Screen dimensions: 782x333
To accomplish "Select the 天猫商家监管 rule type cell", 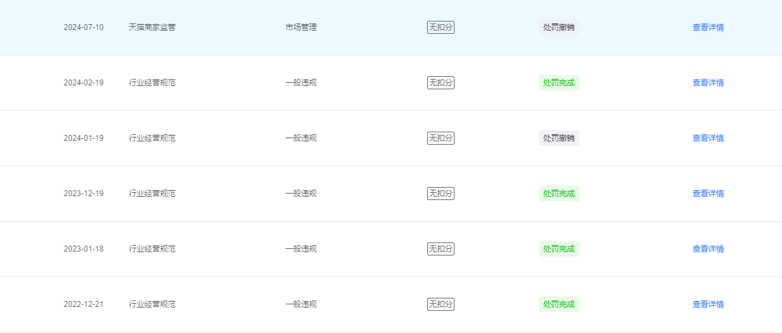I will 152,27.
